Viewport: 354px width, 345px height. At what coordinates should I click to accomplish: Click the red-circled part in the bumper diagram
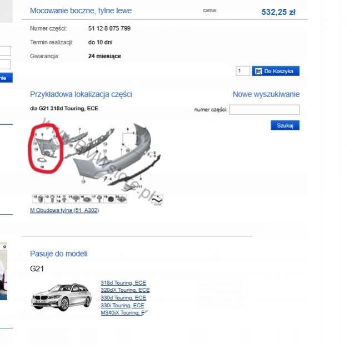(46, 148)
